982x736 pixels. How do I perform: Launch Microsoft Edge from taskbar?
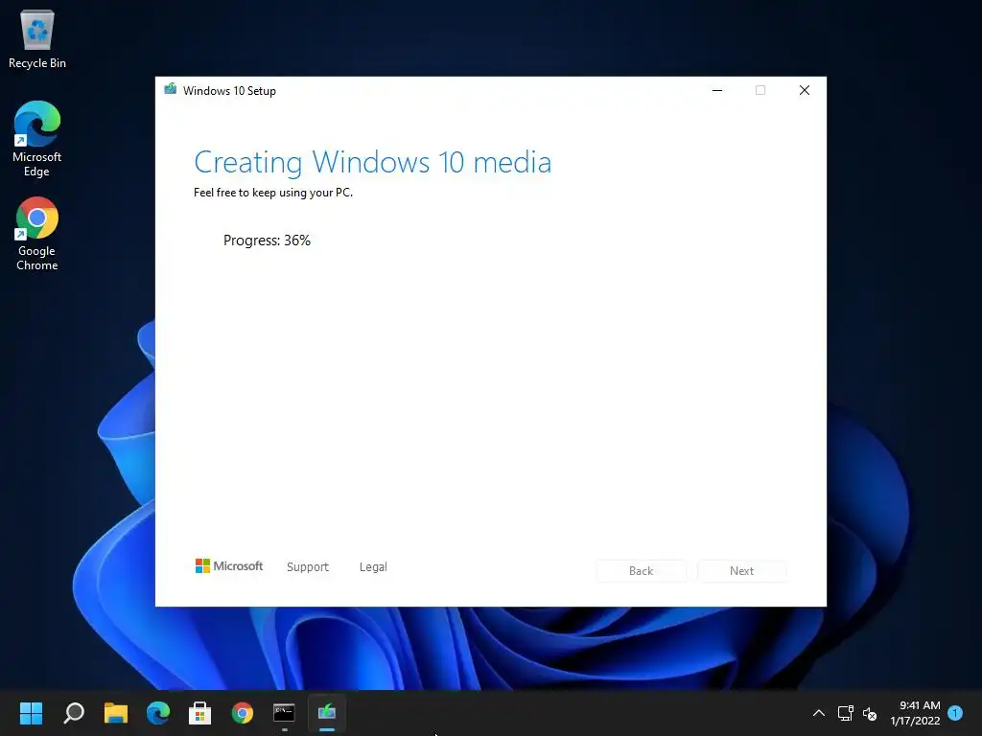point(158,712)
